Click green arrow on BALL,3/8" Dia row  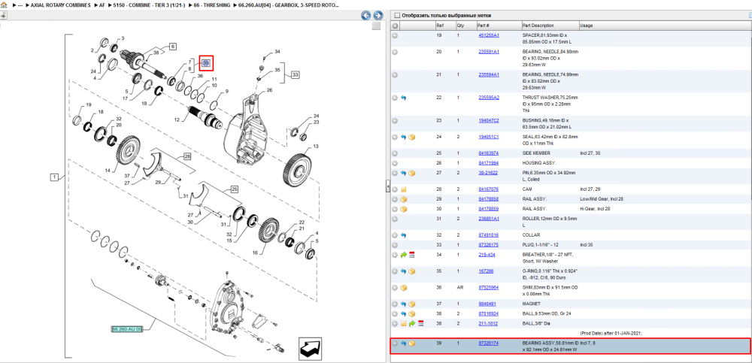coord(411,324)
